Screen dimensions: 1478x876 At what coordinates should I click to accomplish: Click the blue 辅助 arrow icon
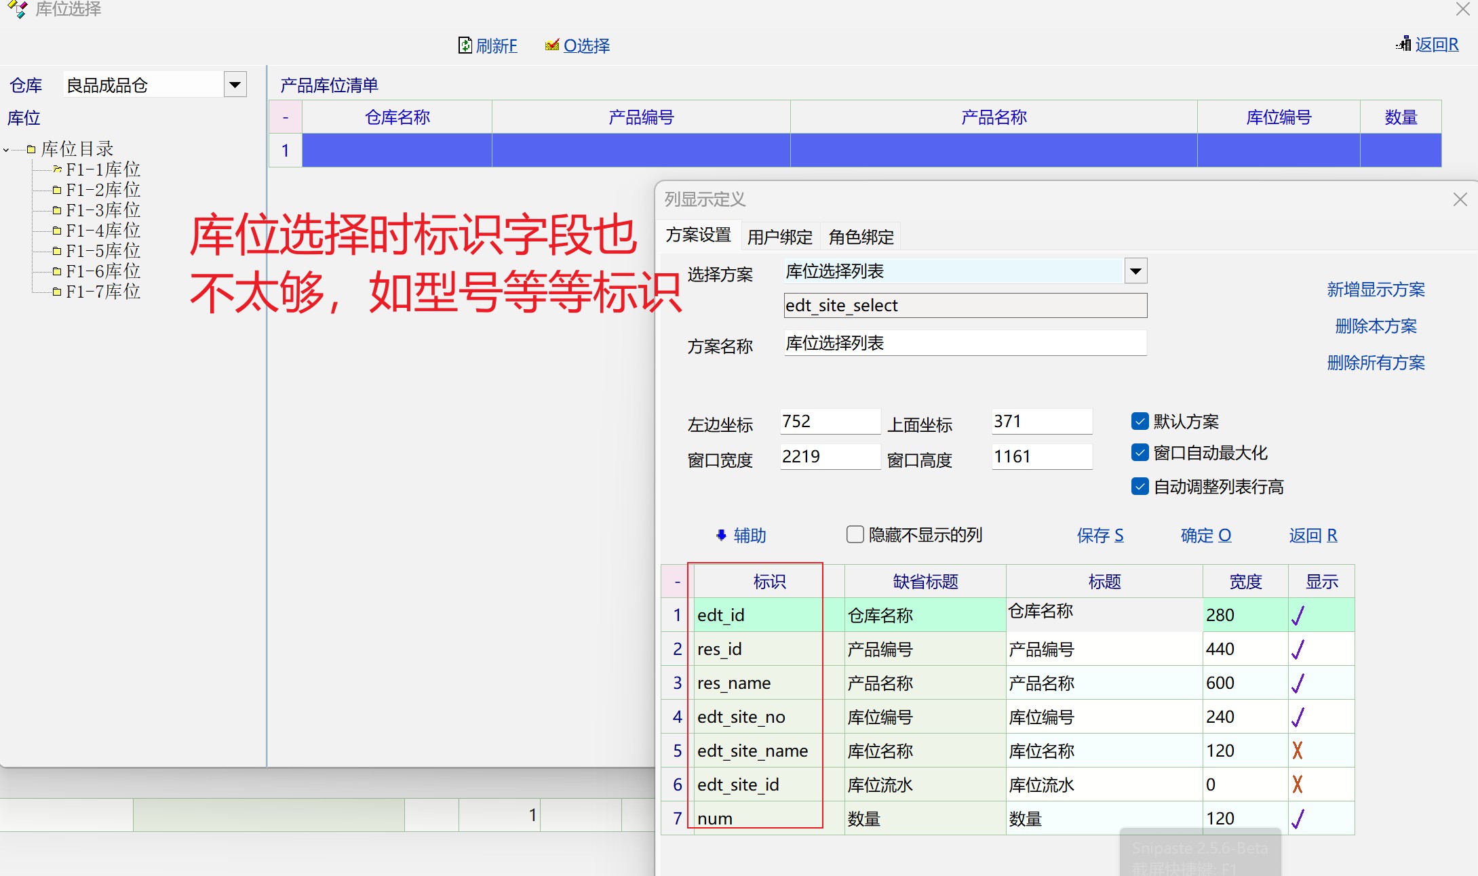coord(721,535)
